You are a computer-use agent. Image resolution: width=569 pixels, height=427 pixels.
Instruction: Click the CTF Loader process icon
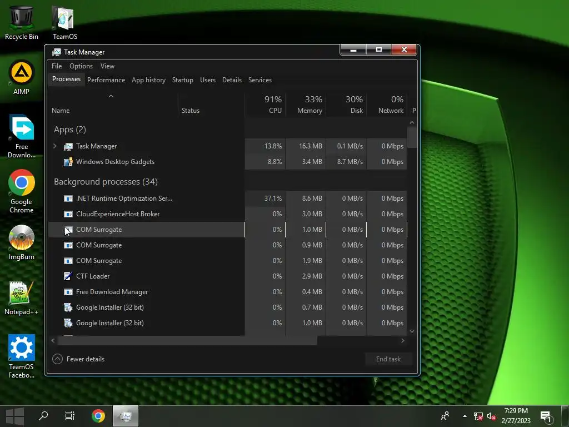(x=68, y=276)
